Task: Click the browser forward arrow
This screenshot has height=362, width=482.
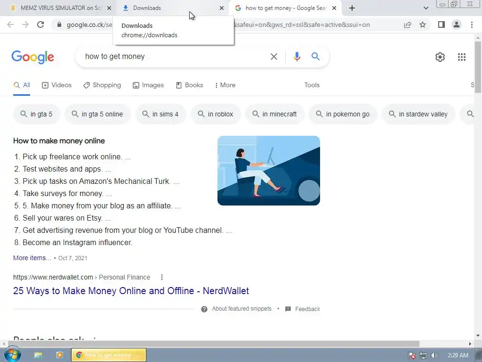Action: click(25, 25)
